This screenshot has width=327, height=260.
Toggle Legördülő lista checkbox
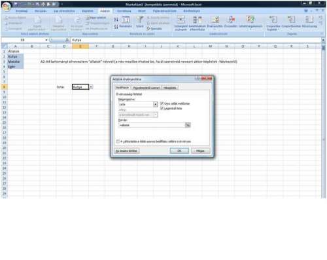click(162, 108)
